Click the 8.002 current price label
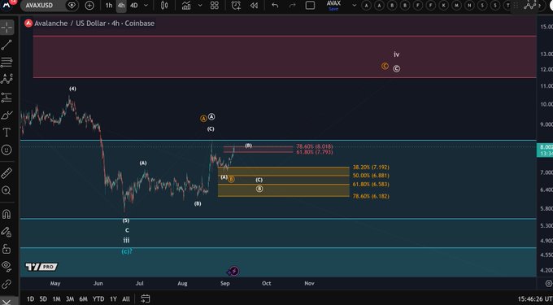 tap(545, 150)
